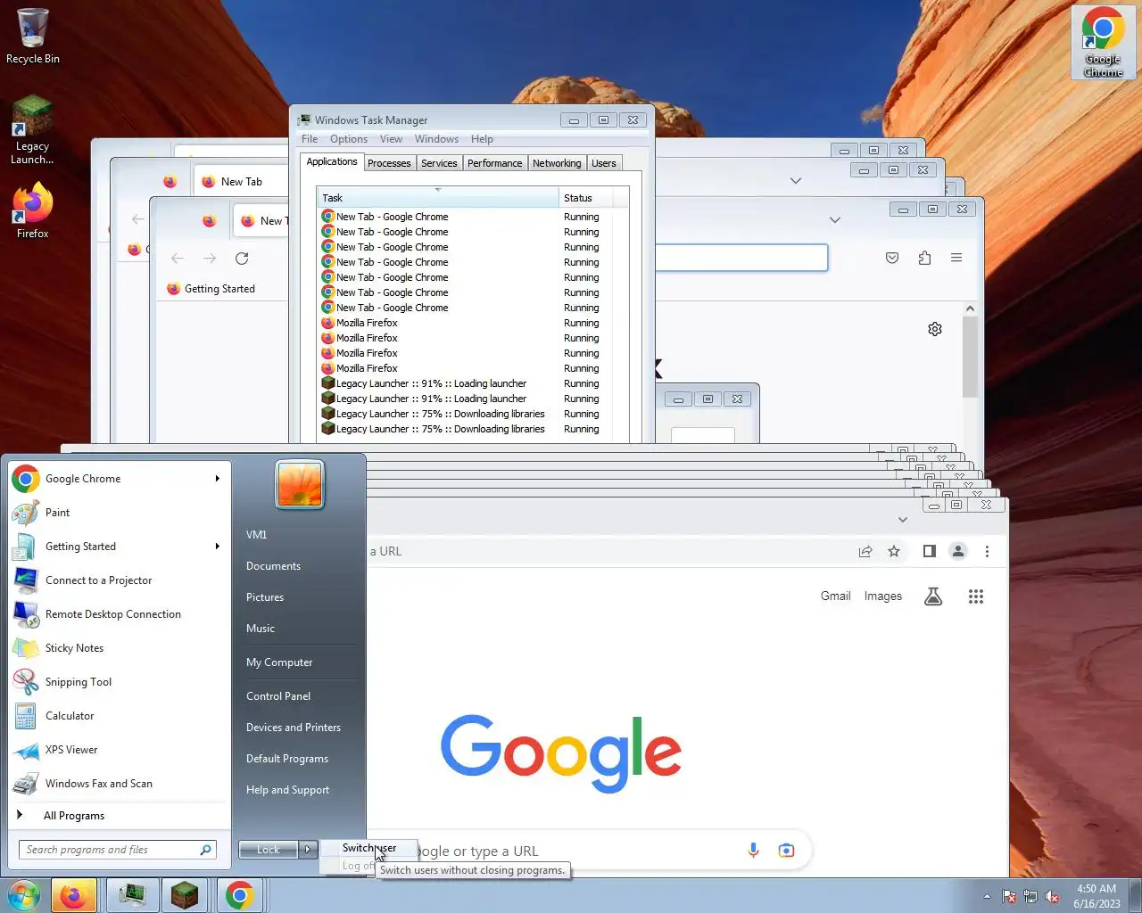Select Switch user option
This screenshot has height=913, width=1142.
coord(369,848)
